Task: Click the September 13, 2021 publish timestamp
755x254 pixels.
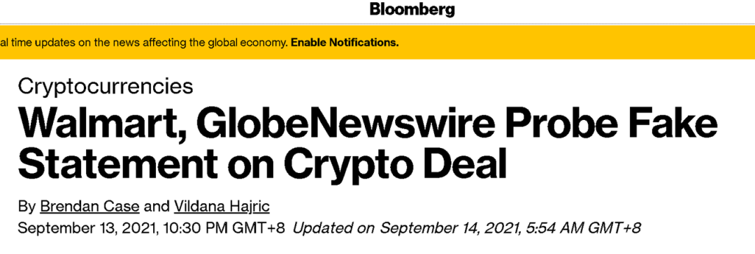Action: click(151, 228)
